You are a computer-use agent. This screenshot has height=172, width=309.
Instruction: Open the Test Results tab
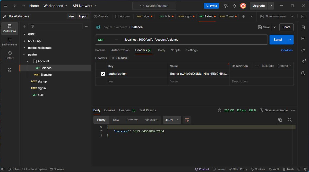pos(148,110)
